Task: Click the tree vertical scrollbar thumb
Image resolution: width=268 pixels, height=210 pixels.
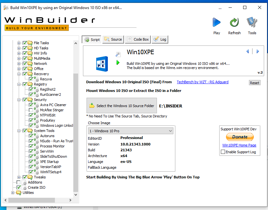Action: 76,132
